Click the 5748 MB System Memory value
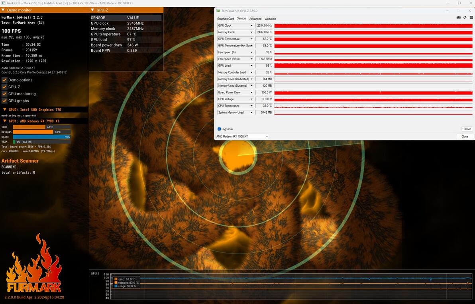This screenshot has height=304, width=475. pos(264,112)
